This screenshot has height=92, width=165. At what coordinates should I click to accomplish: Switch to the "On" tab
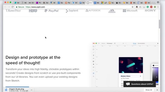click(31, 3)
